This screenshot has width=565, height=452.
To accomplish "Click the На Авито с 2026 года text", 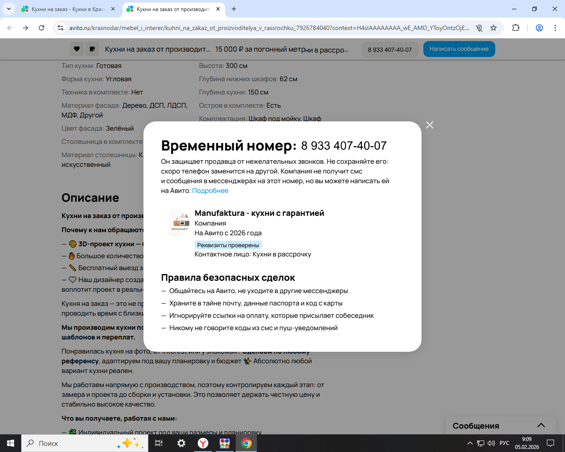I will (x=228, y=233).
